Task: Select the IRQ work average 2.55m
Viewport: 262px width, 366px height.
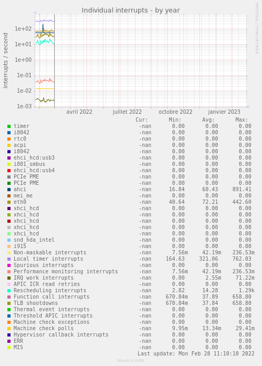Action: [213, 278]
